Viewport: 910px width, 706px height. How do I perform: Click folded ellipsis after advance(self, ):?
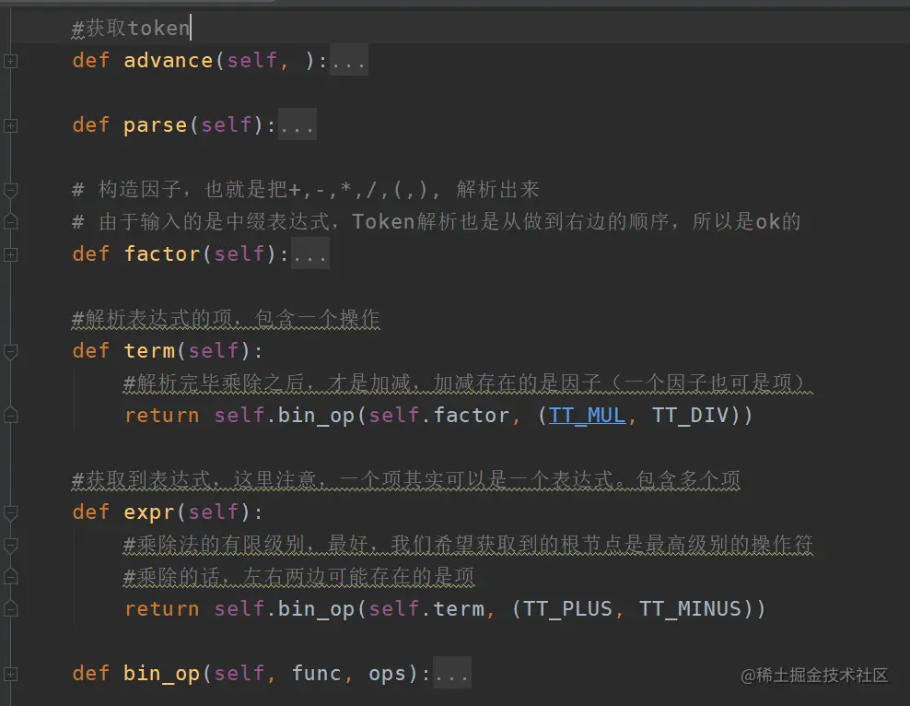click(x=349, y=61)
